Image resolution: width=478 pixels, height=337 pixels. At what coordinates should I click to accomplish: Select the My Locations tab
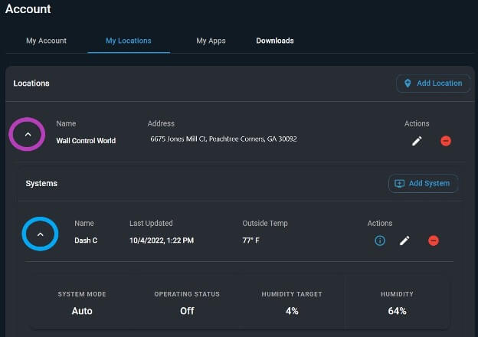(129, 41)
